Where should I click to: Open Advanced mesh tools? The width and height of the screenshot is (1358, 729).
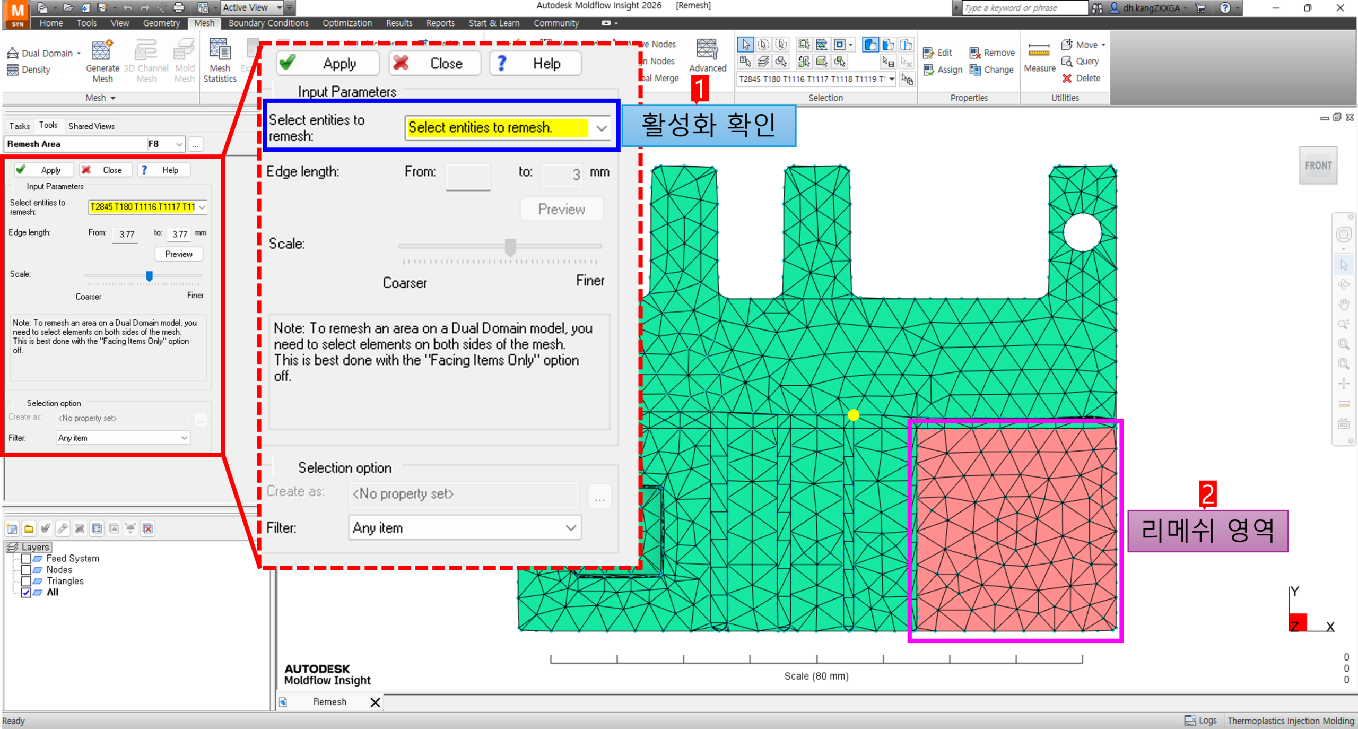(708, 56)
